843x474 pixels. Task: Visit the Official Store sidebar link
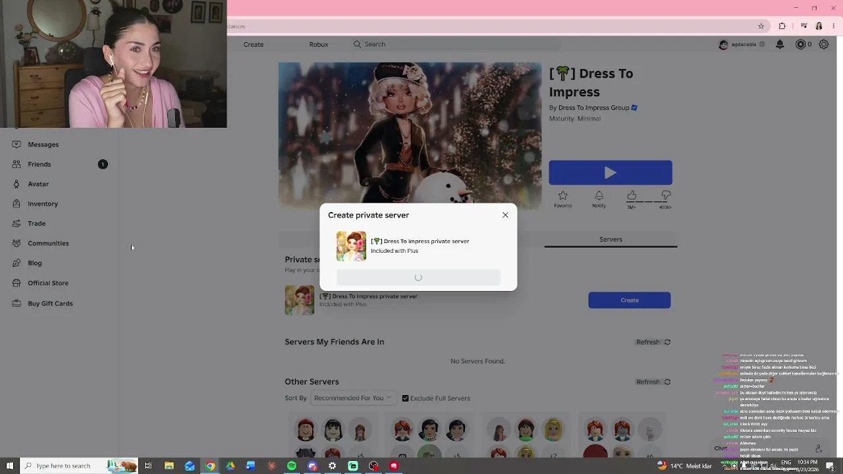(48, 283)
